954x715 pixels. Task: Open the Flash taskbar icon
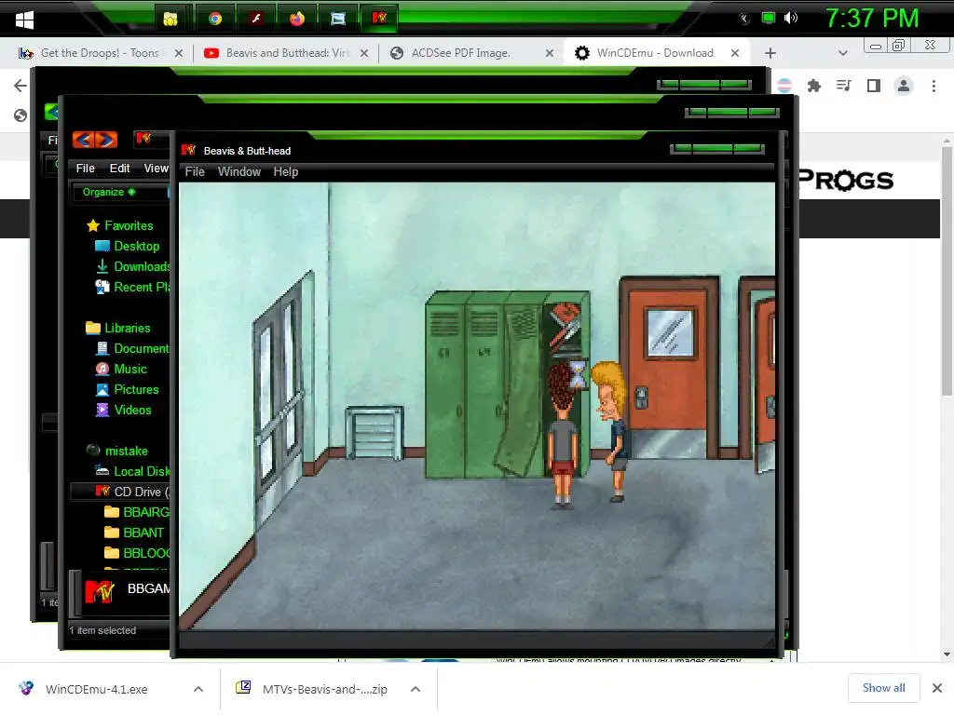[256, 19]
